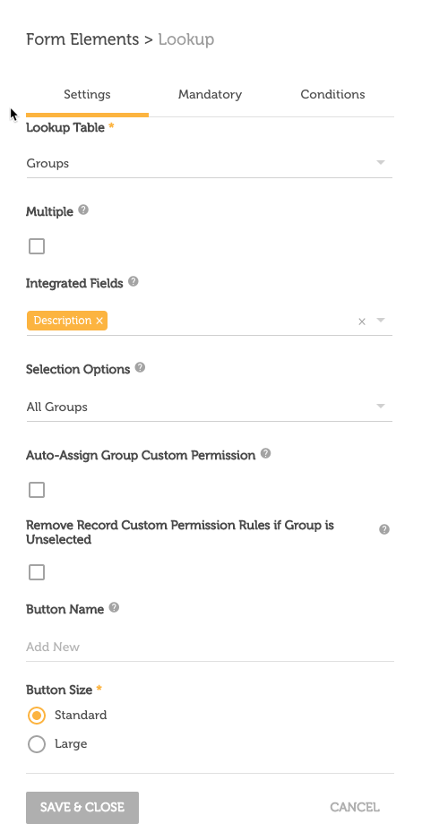Open the Integrated Fields dropdown arrow

381,321
